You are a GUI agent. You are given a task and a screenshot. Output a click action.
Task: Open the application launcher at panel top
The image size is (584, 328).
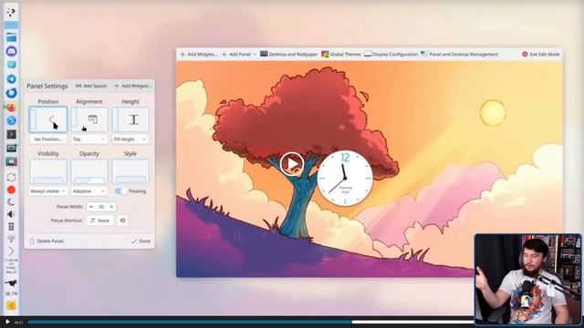(x=11, y=12)
